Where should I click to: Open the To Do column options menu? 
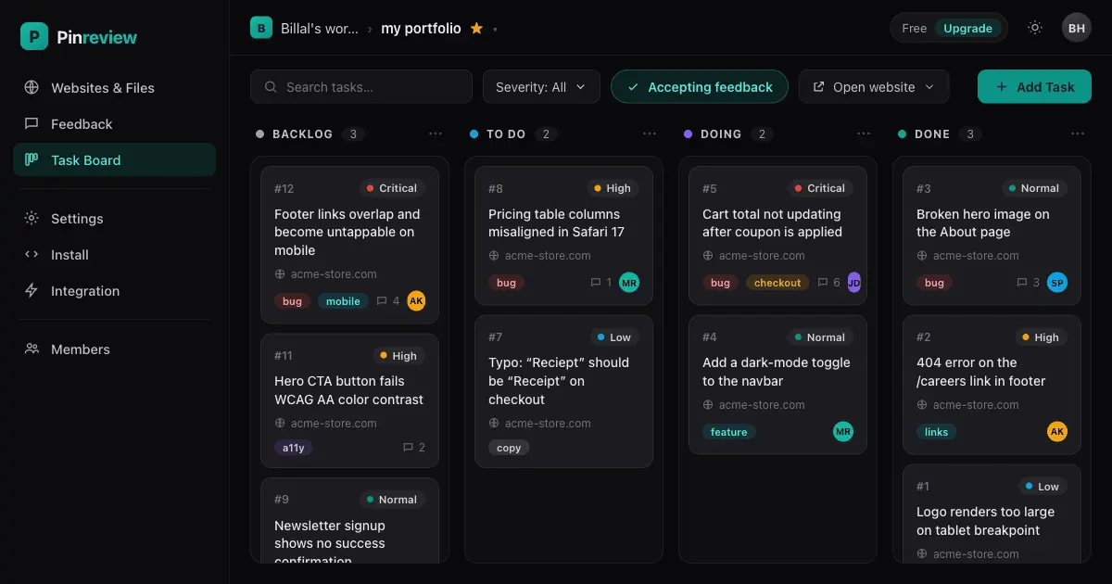(x=650, y=134)
